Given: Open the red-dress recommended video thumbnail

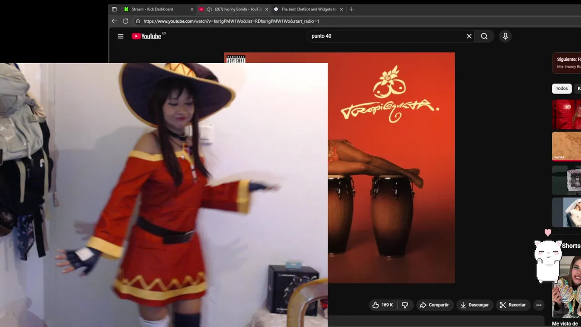Looking at the screenshot, I should [566, 114].
